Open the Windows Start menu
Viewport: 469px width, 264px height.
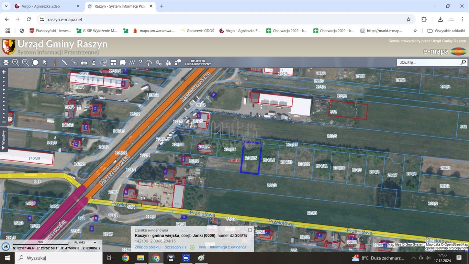point(7,258)
